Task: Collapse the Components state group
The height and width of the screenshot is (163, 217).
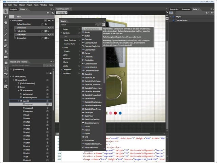Action: [11, 20]
